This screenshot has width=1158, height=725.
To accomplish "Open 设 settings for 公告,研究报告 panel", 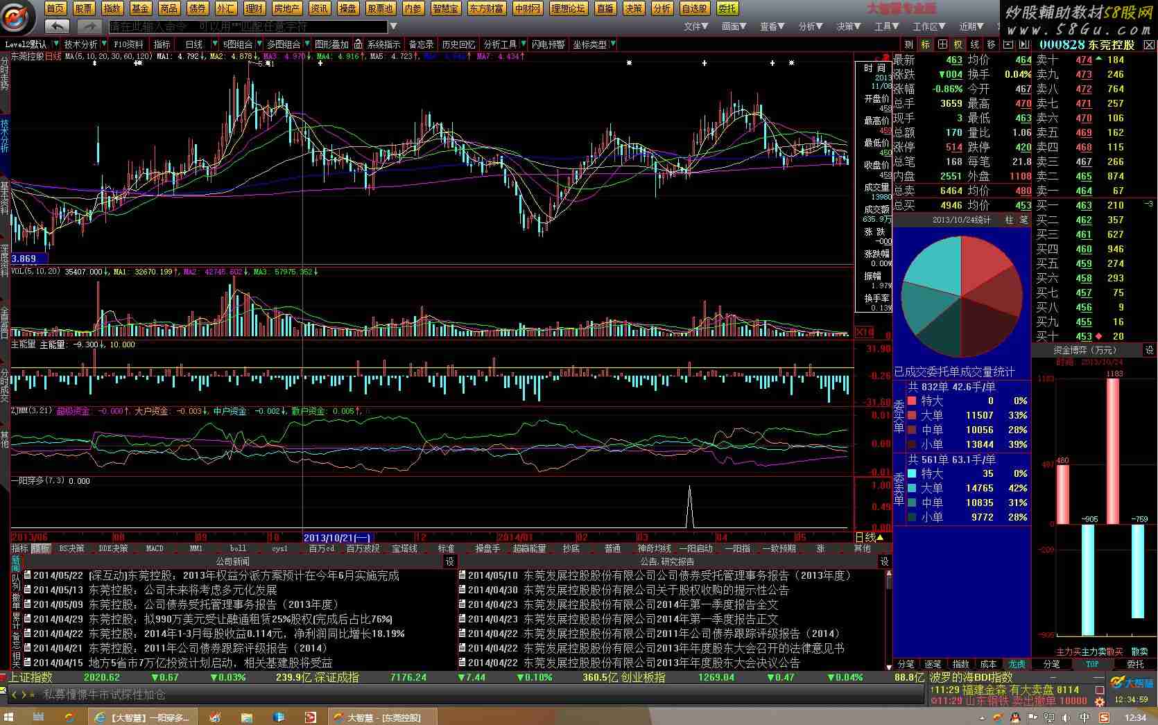I will 884,561.
